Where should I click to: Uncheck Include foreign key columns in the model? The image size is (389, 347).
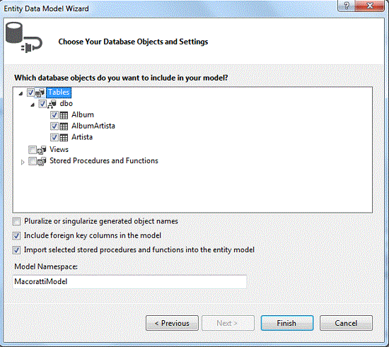tap(17, 236)
